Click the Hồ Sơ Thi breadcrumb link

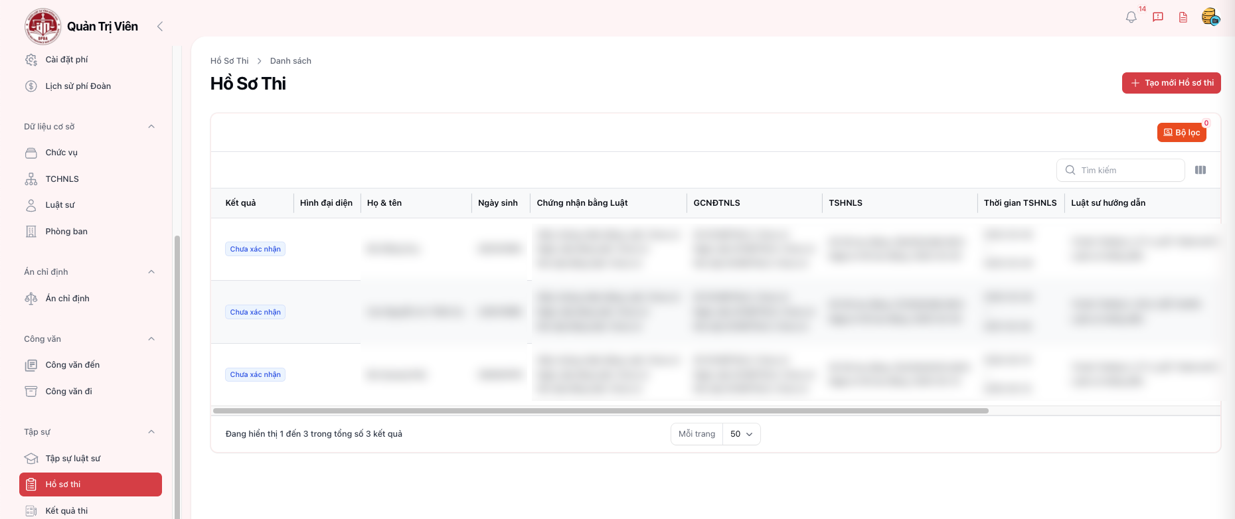(x=229, y=61)
